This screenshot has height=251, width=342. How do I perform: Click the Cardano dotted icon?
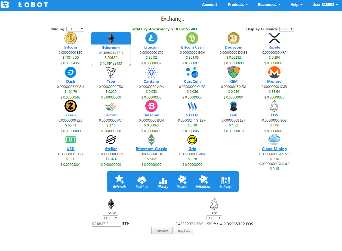click(151, 72)
